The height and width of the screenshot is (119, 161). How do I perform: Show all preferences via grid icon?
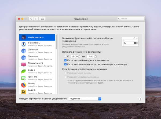click(x=42, y=19)
